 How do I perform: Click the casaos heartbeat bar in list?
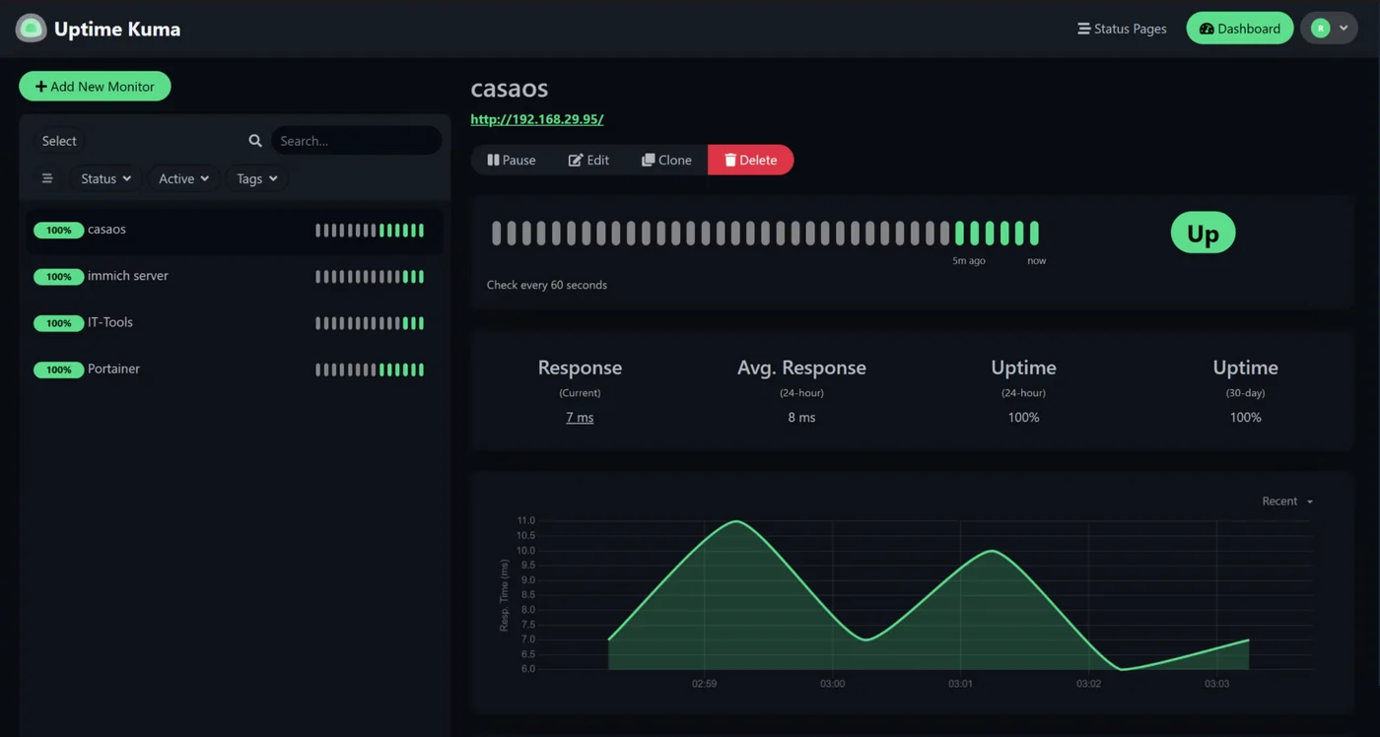click(x=370, y=231)
